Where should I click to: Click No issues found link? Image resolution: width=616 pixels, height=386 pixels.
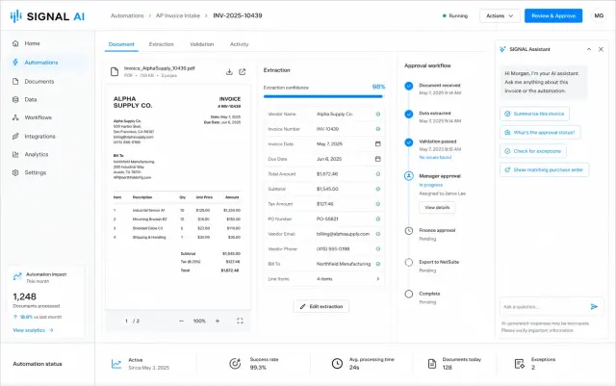[x=435, y=157]
